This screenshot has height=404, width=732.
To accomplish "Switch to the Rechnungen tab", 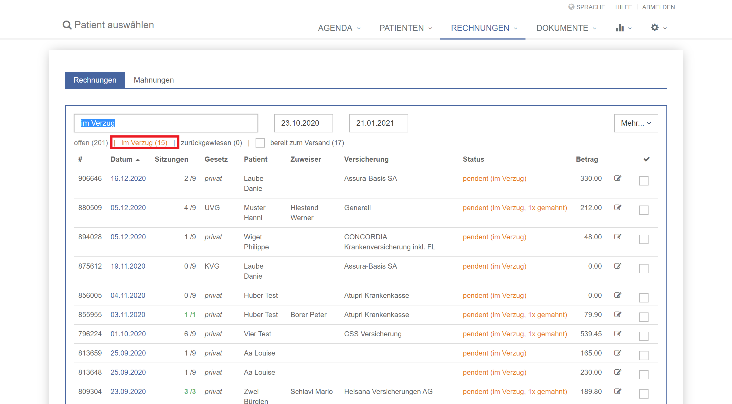I will pyautogui.click(x=95, y=80).
